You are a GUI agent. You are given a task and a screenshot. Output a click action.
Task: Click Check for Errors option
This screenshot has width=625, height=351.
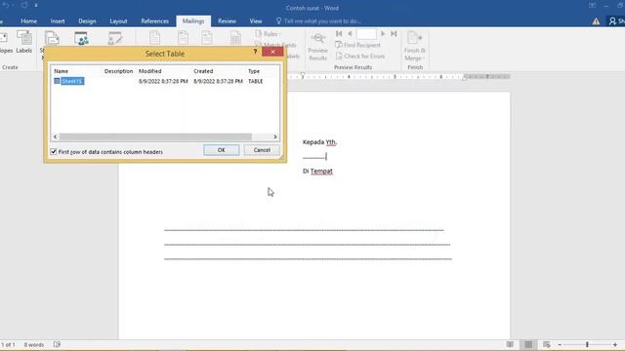pyautogui.click(x=360, y=57)
